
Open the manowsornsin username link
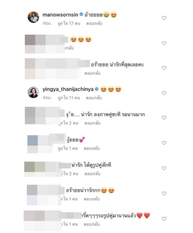[x=60, y=15]
